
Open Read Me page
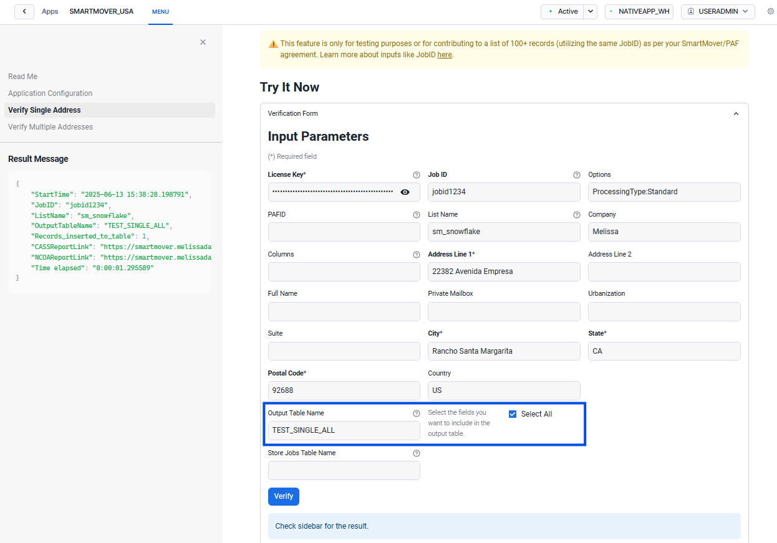point(22,77)
